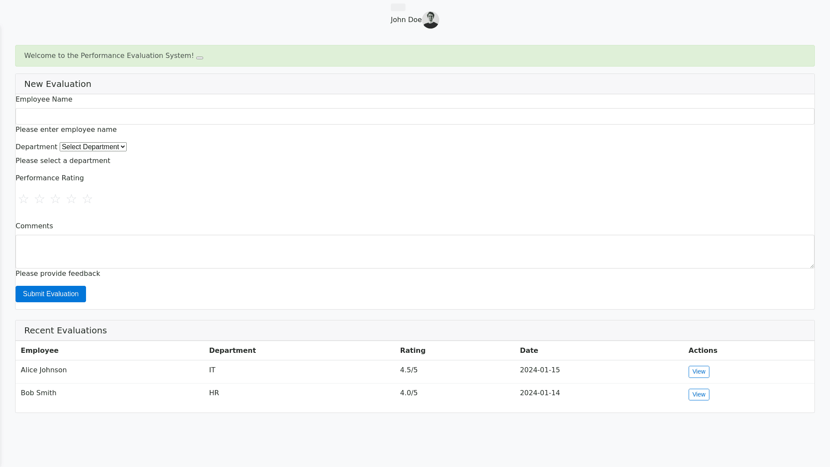The image size is (830, 467).
Task: Click the Comments textarea resize handle
Action: (x=812, y=266)
